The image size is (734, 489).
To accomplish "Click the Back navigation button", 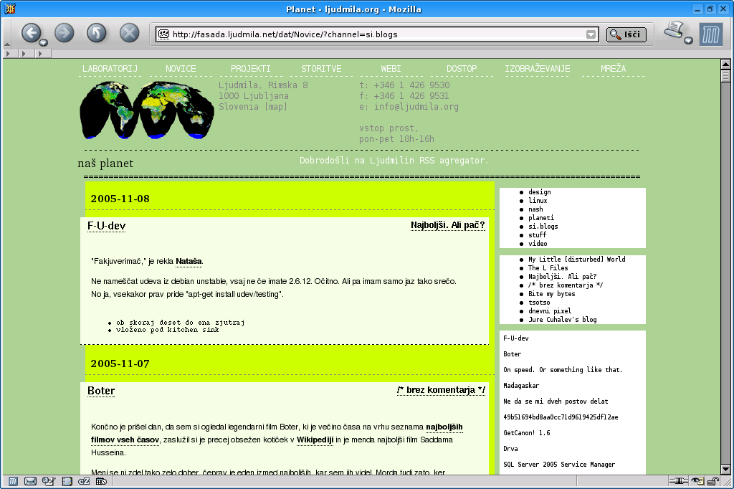I will tap(31, 32).
